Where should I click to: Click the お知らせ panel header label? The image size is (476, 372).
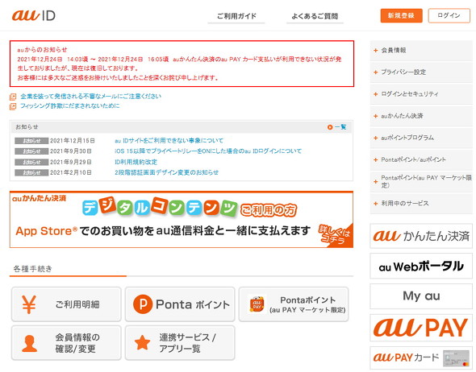27,127
